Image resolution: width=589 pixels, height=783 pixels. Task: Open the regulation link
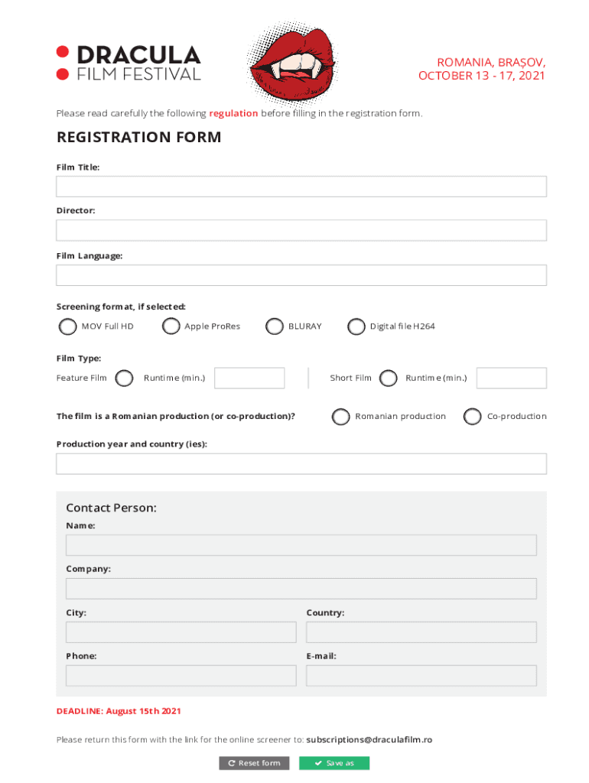coord(233,113)
